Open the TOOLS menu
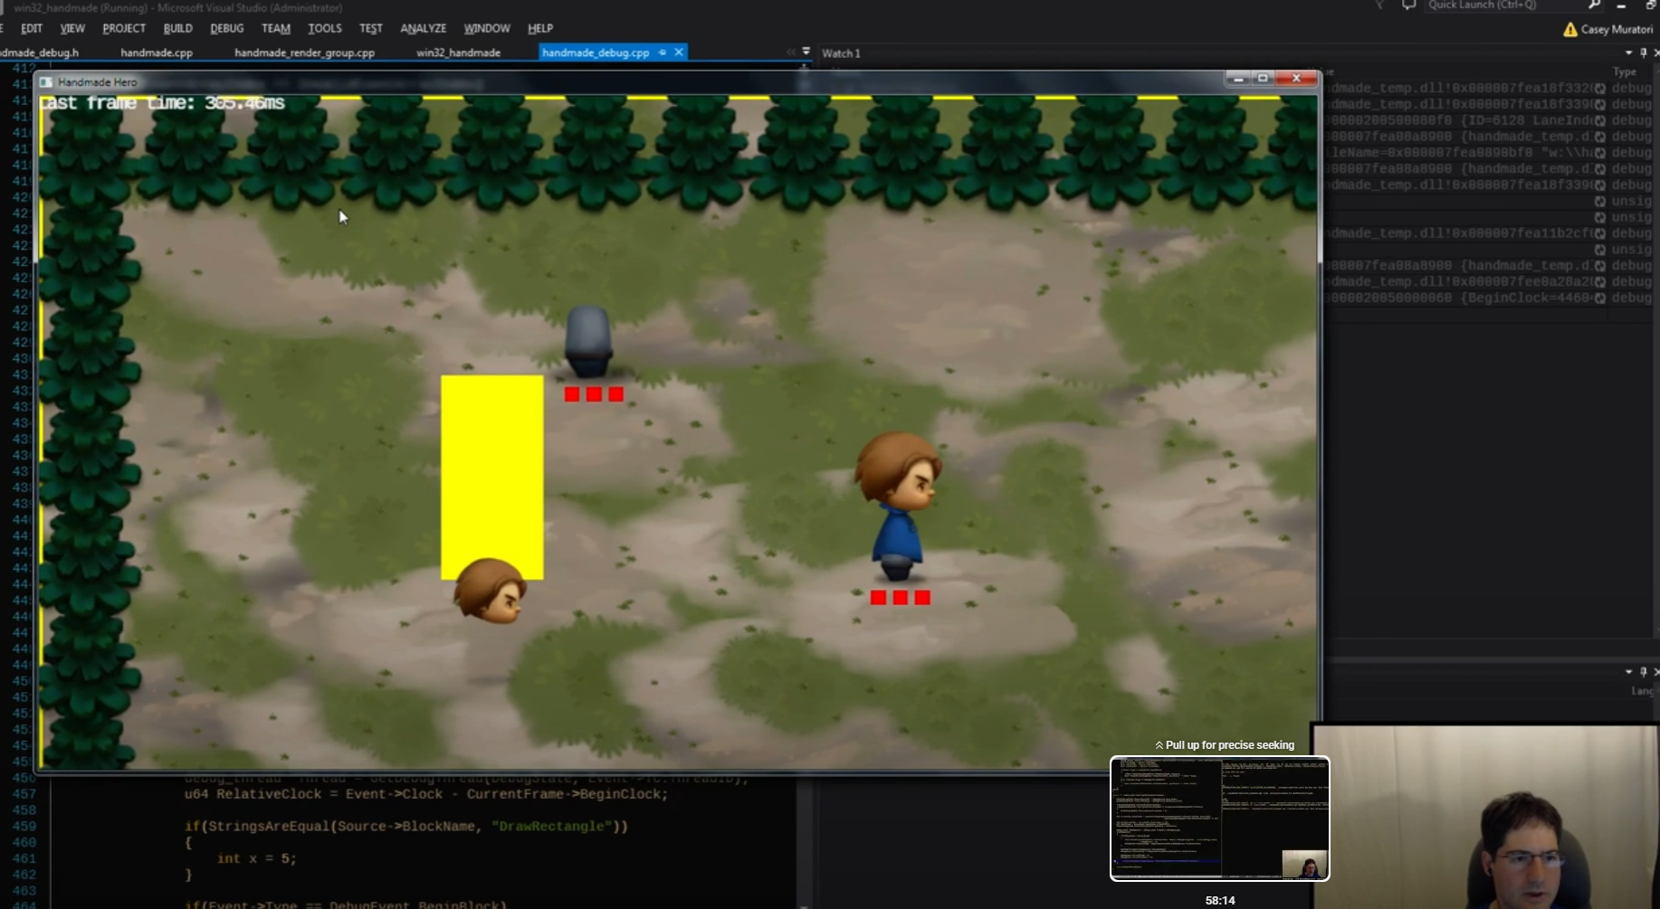Image resolution: width=1660 pixels, height=909 pixels. coord(325,28)
